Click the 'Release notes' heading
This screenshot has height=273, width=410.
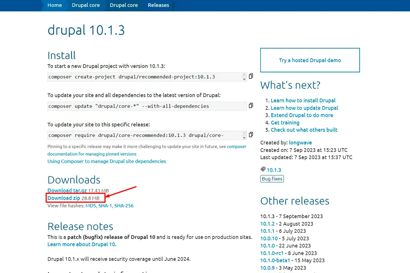click(x=80, y=227)
